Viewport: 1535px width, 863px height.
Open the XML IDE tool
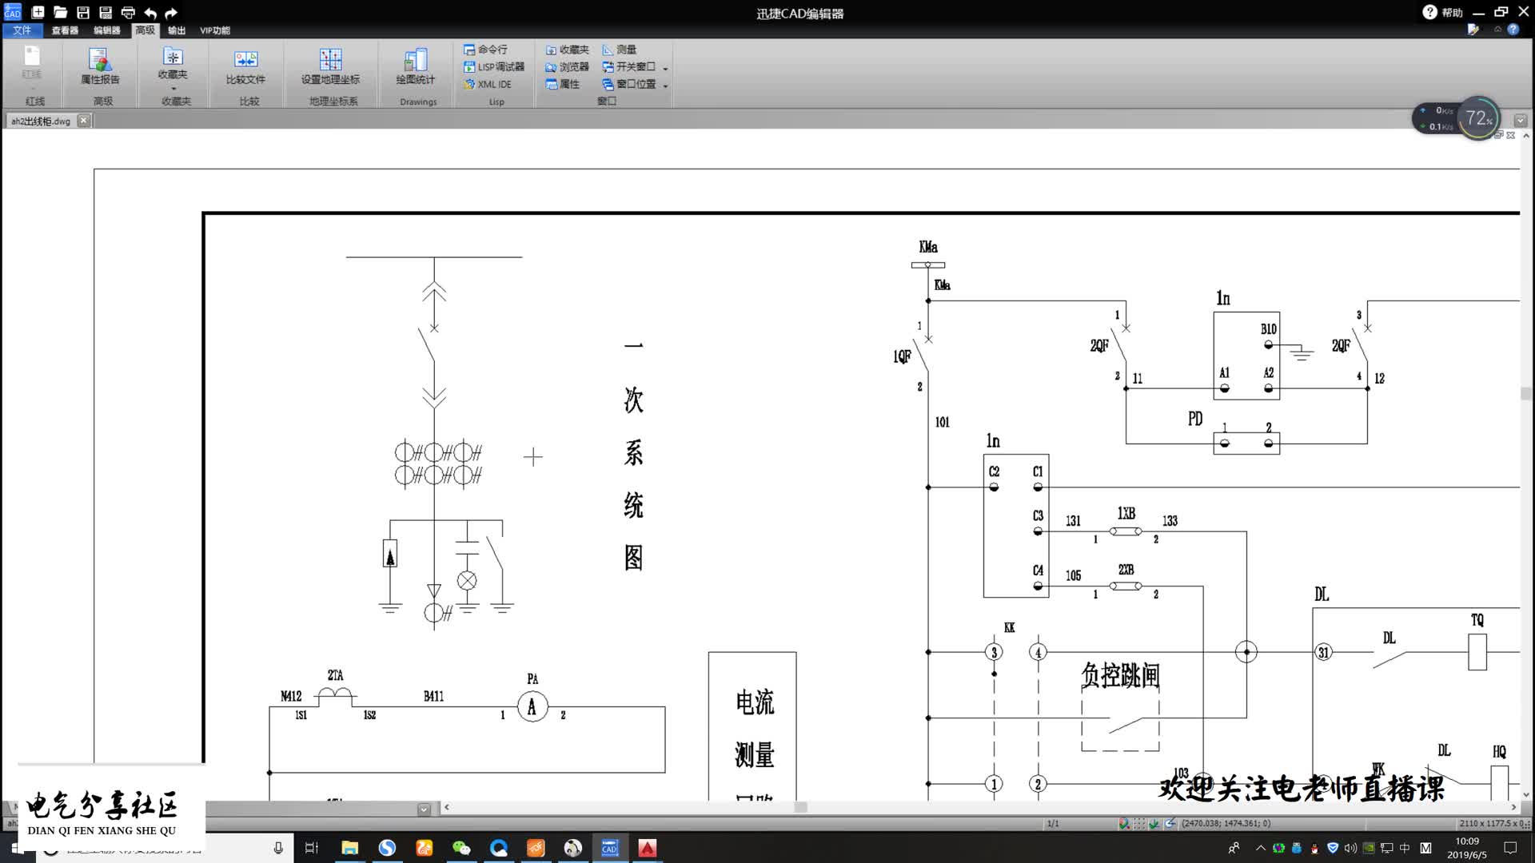(488, 85)
